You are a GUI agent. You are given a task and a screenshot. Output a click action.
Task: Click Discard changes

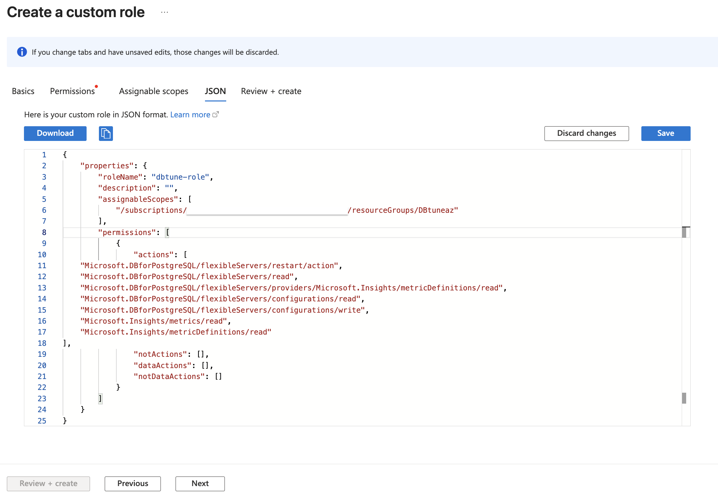pyautogui.click(x=586, y=133)
